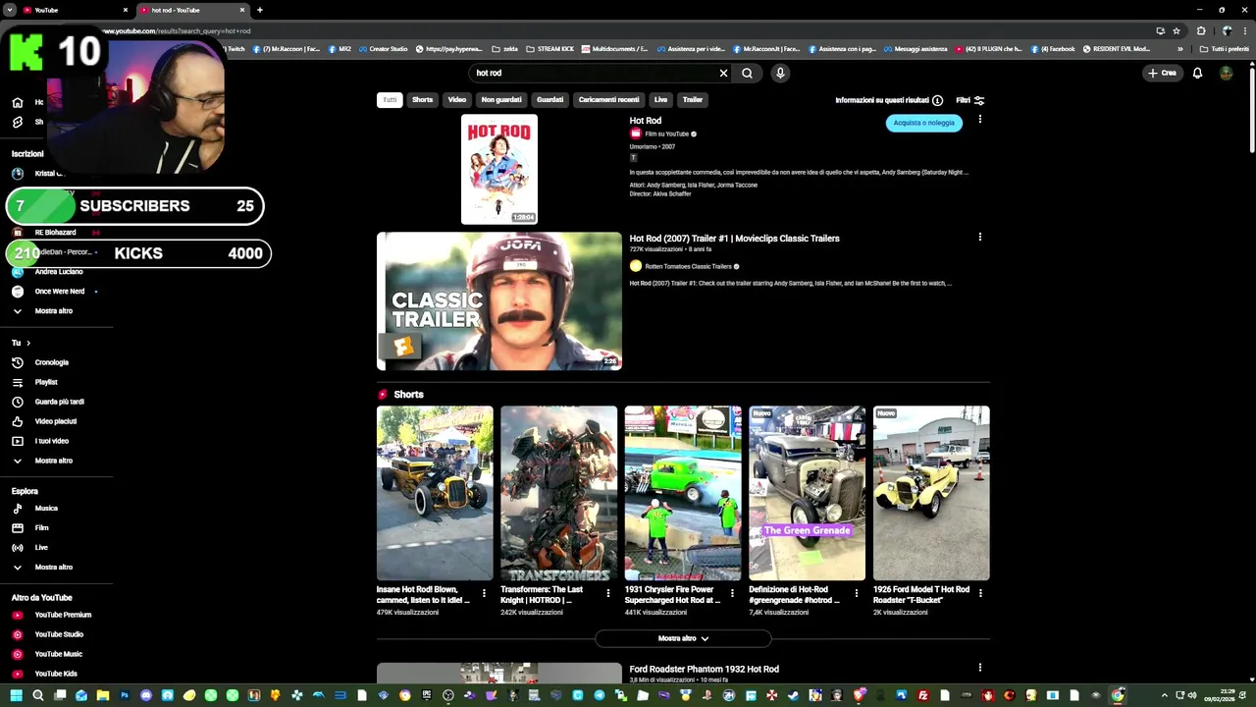The image size is (1256, 707).
Task: Select the Non guardati filter chip
Action: 501,99
